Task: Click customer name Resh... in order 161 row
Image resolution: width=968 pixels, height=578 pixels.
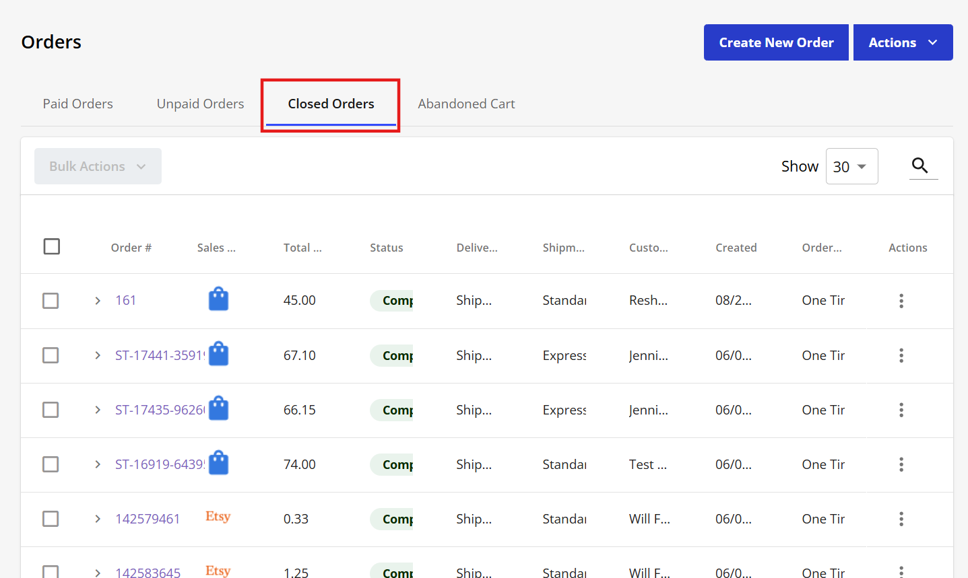Action: [648, 300]
